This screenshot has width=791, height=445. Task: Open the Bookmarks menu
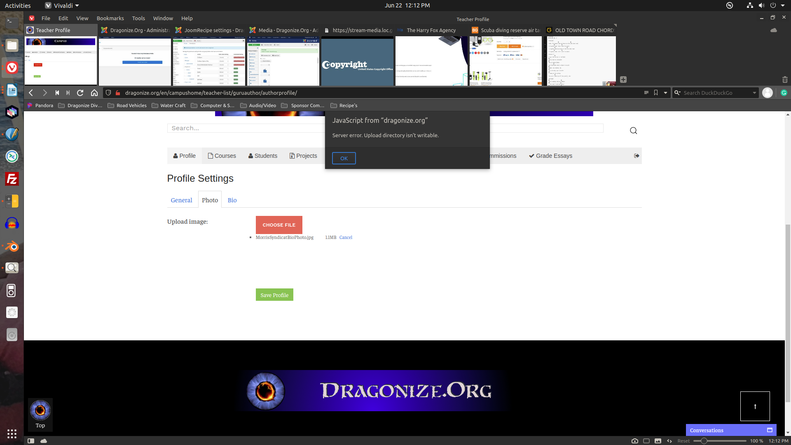[110, 18]
